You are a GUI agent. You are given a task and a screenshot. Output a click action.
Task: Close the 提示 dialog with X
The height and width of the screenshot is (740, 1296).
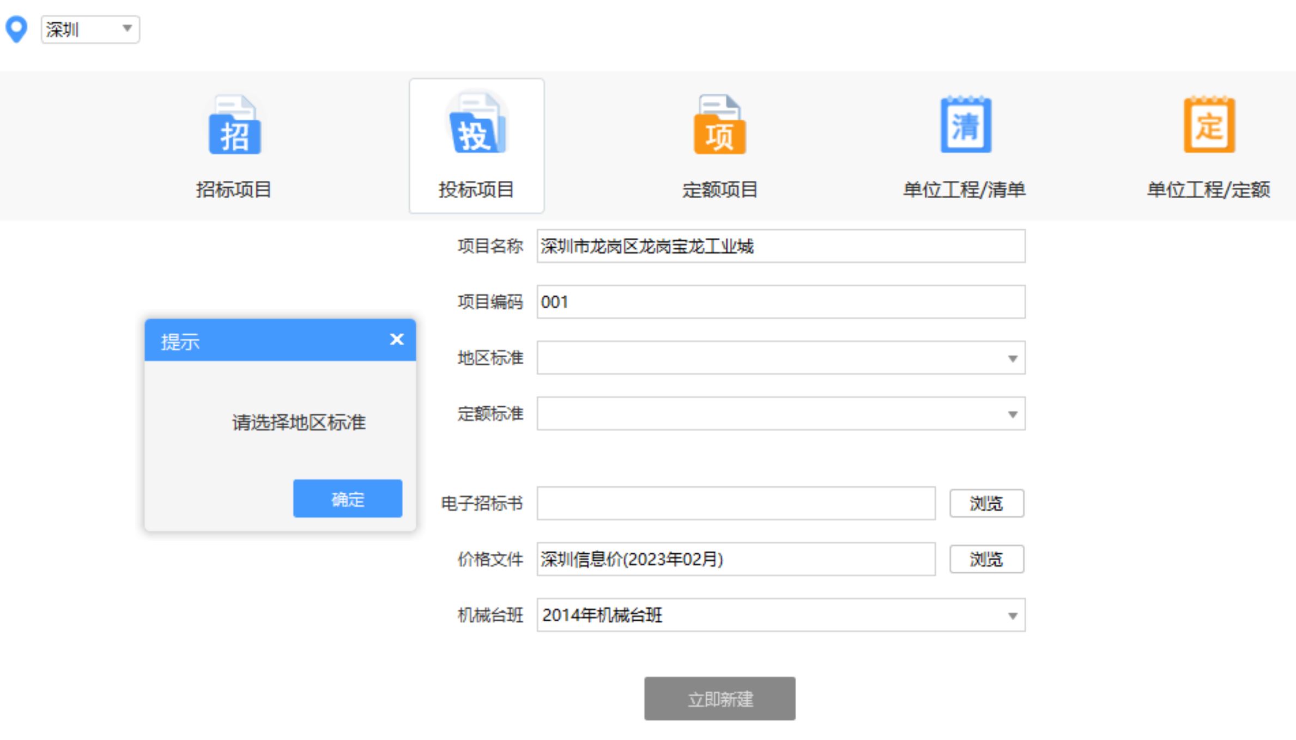[397, 339]
